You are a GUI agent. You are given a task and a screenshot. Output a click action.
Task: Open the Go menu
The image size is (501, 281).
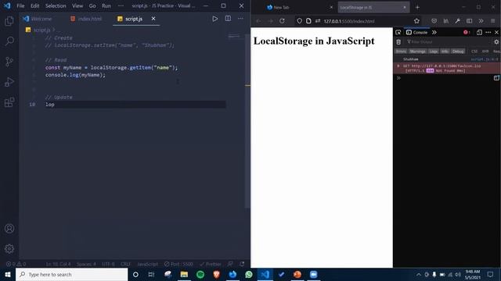pos(92,5)
